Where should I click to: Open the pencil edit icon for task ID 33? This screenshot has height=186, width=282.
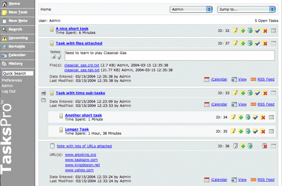tap(236, 93)
